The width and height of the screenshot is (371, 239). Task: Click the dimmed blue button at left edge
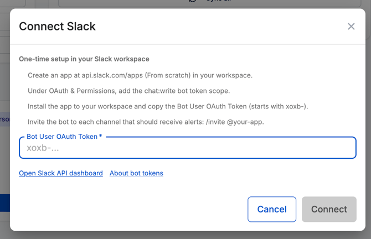click(5, 203)
